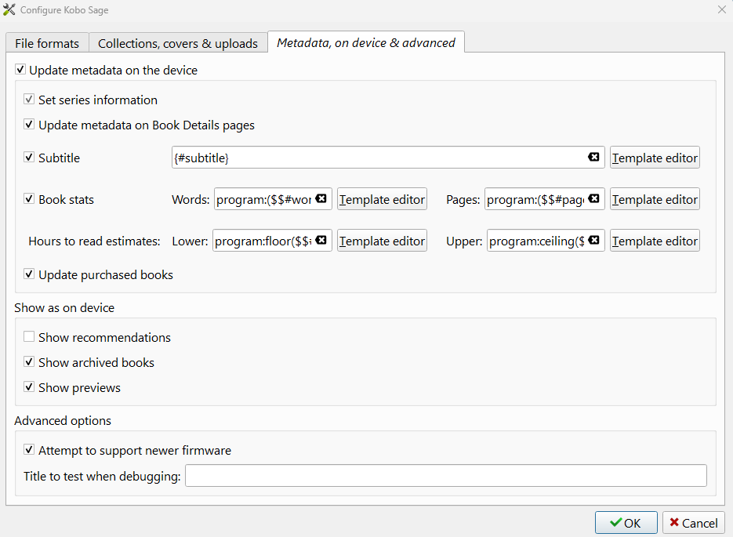The width and height of the screenshot is (733, 537).
Task: Close the Configure Kobo Sage dialog
Action: click(721, 9)
